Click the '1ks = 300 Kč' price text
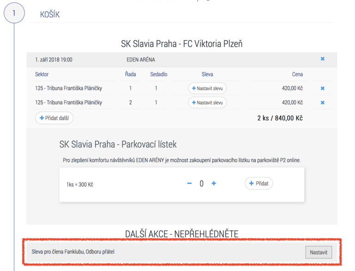Viewport: 355px width, 271px height. (80, 185)
